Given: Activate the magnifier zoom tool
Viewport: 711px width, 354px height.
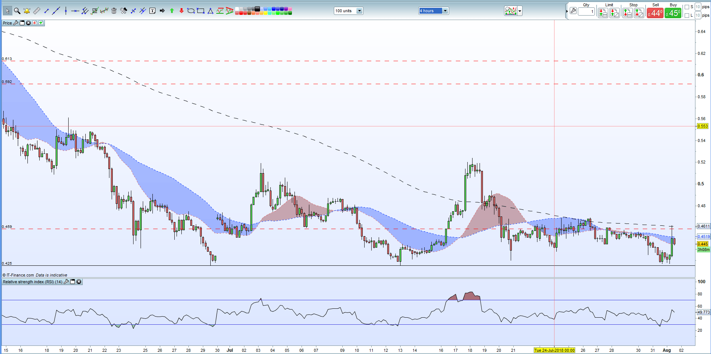Looking at the screenshot, I should (17, 11).
